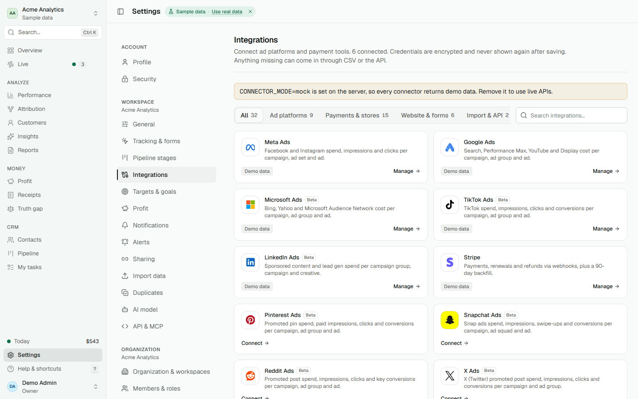Open Duplicates settings
Viewport: 638px width, 399px height.
tap(167, 293)
